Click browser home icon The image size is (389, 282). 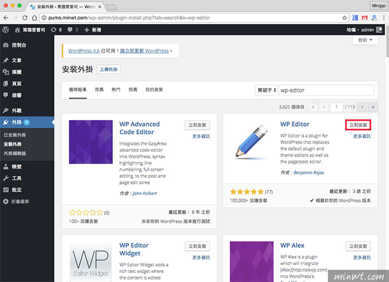(34, 18)
